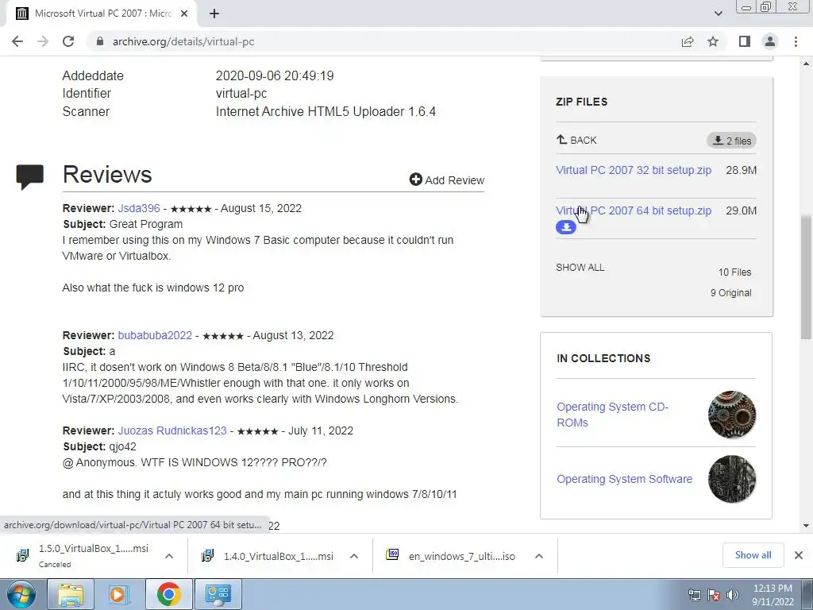Click the Internet Archive HTML5 Uploader 1.6.4 text

click(326, 111)
